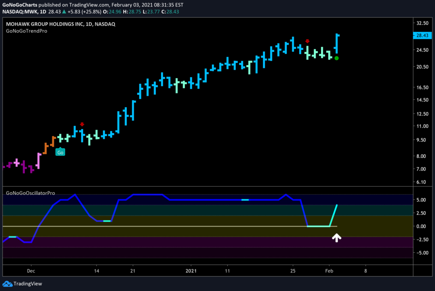The width and height of the screenshot is (435, 291).
Task: Click the 11 date label on the time axis
Action: [x=228, y=271]
